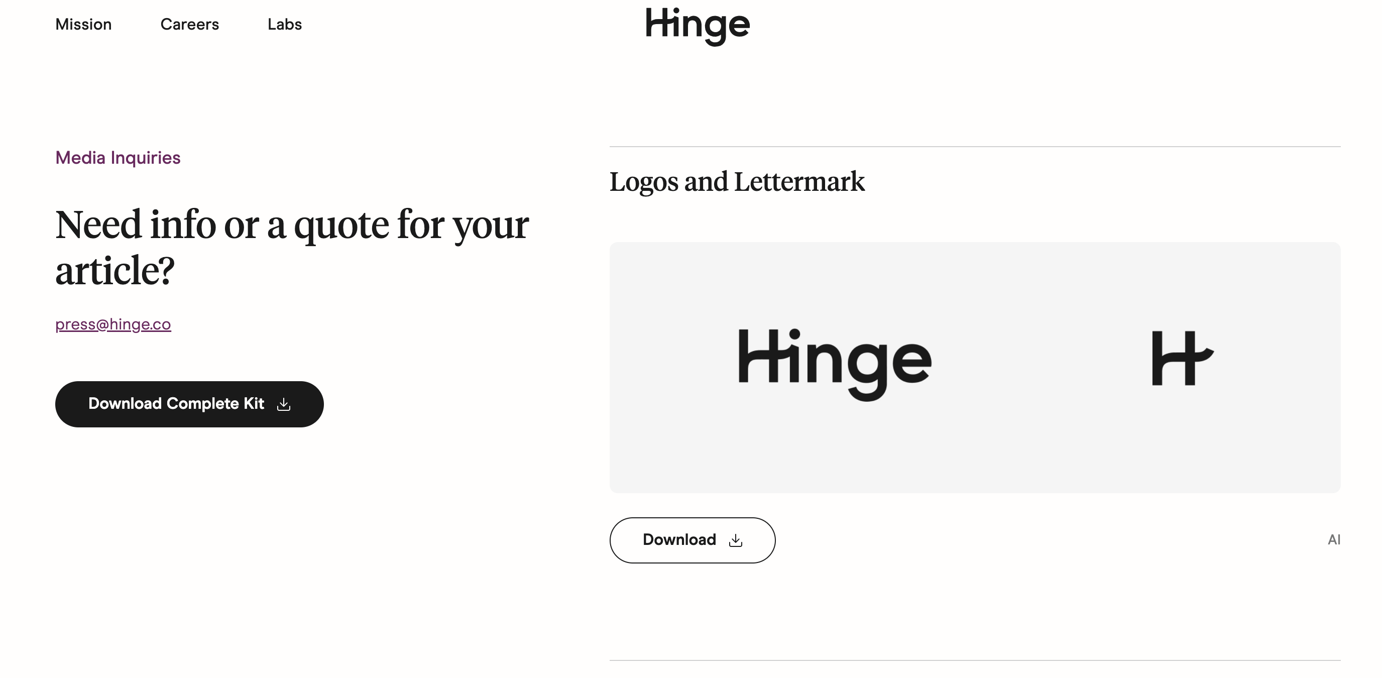Go to Careers in the top navigation

(x=189, y=25)
